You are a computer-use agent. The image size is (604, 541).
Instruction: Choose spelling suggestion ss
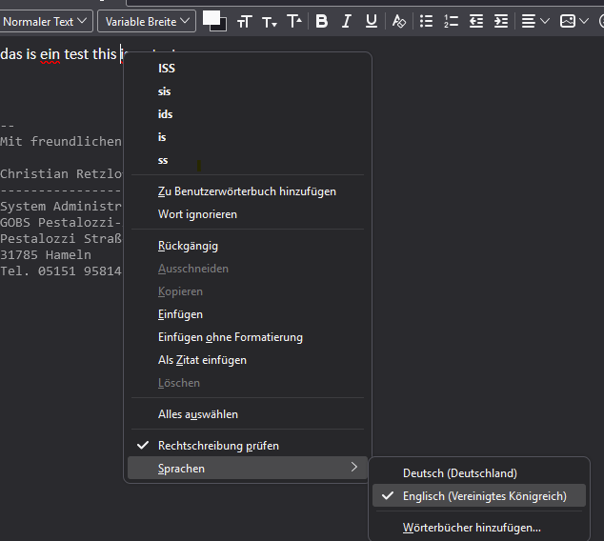pos(248,160)
